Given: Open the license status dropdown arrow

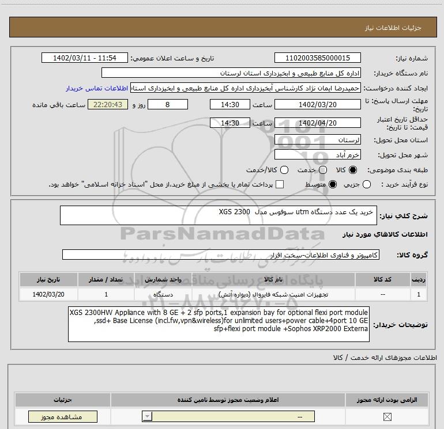Looking at the screenshot, I should click(147, 416).
